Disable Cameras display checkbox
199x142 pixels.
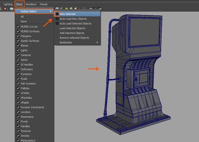click(18, 55)
